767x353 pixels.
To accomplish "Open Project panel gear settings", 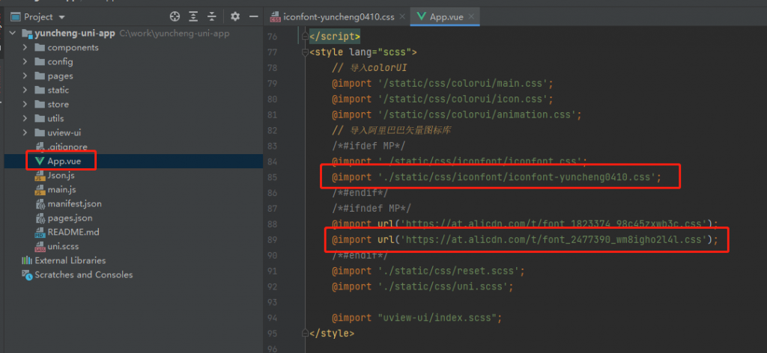I will pos(235,16).
